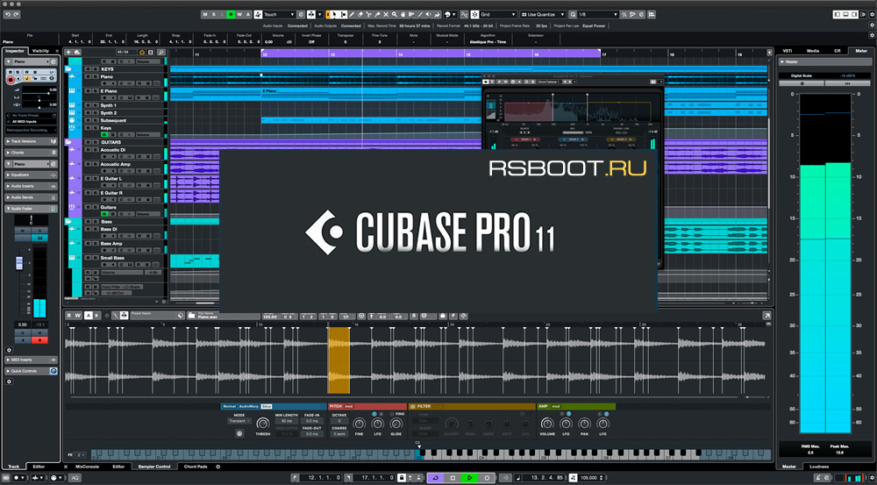This screenshot has height=485, width=877.
Task: Mute the Piano track
Action: (x=88, y=76)
